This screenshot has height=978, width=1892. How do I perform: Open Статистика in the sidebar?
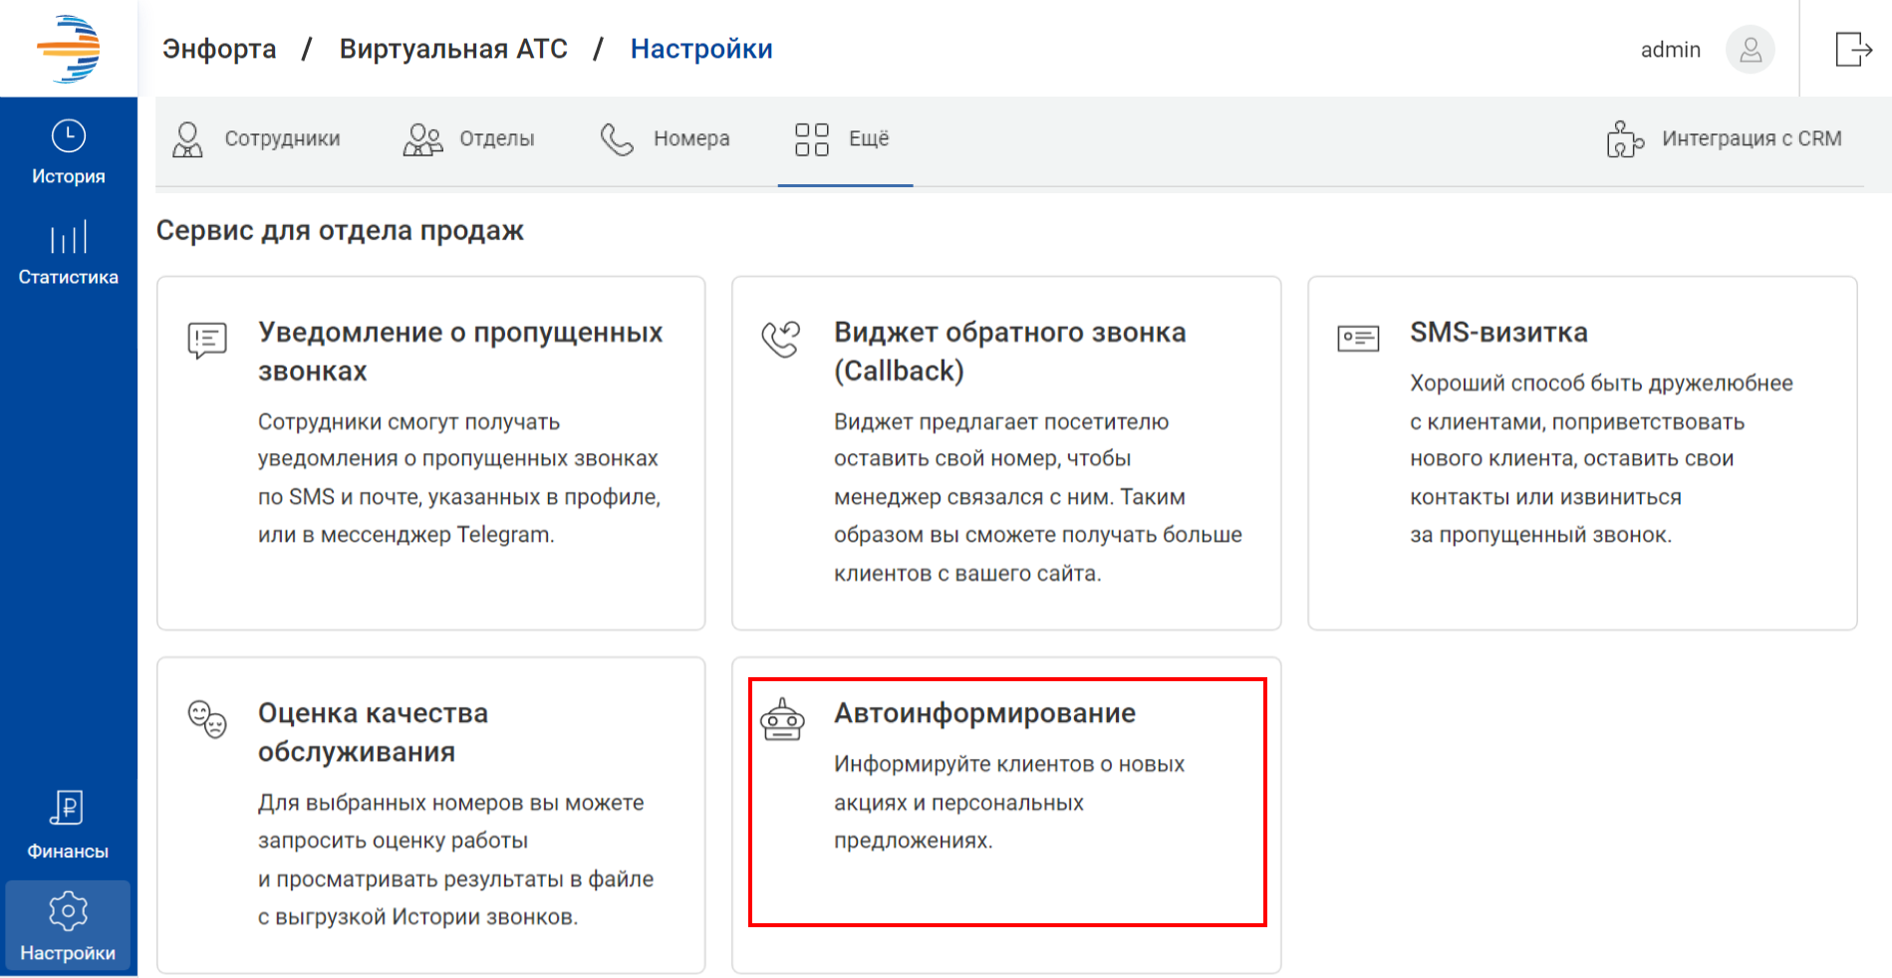(69, 253)
